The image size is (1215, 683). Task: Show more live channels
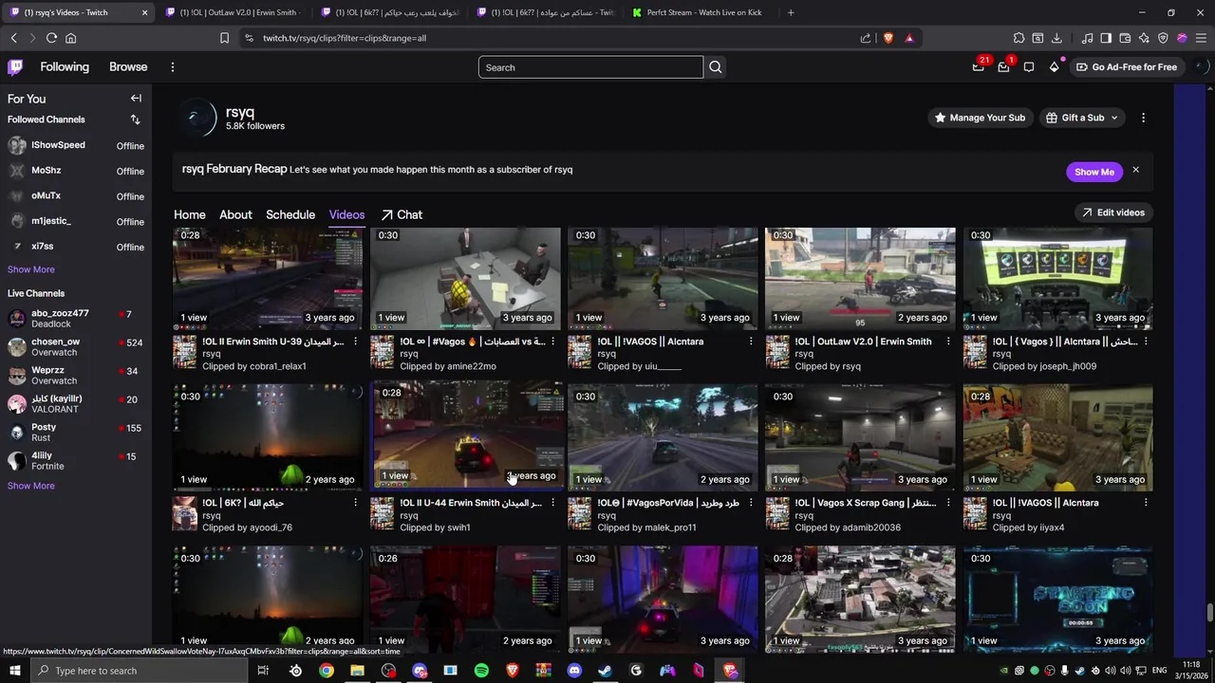point(31,486)
